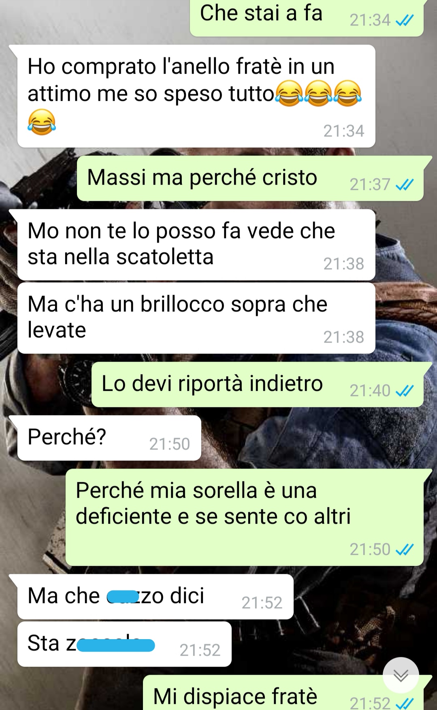This screenshot has height=710, width=437.
Task: Tap the censored message starting with "Sta z"
Action: [124, 644]
